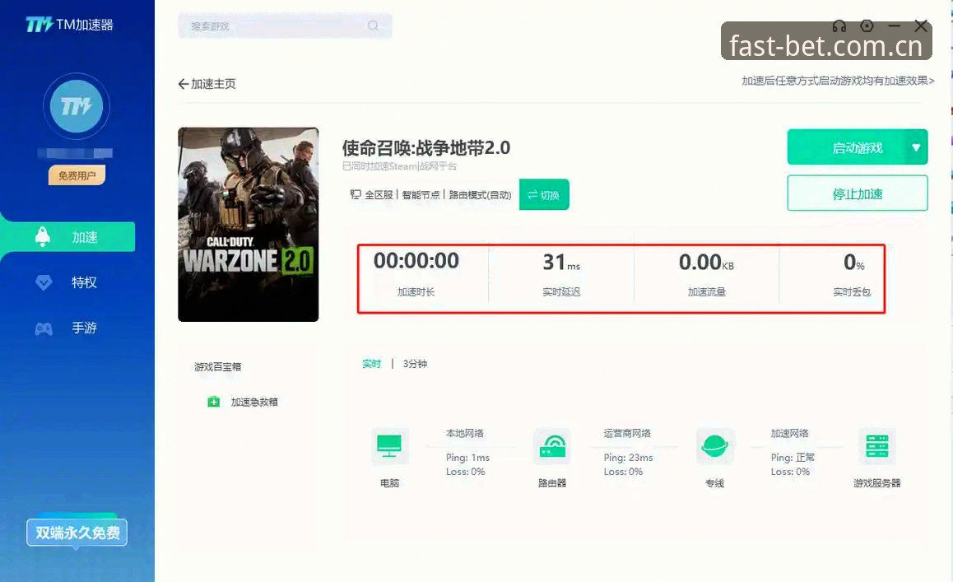Click the 0% 实时丢包 value
The height and width of the screenshot is (582, 953).
pyautogui.click(x=854, y=262)
